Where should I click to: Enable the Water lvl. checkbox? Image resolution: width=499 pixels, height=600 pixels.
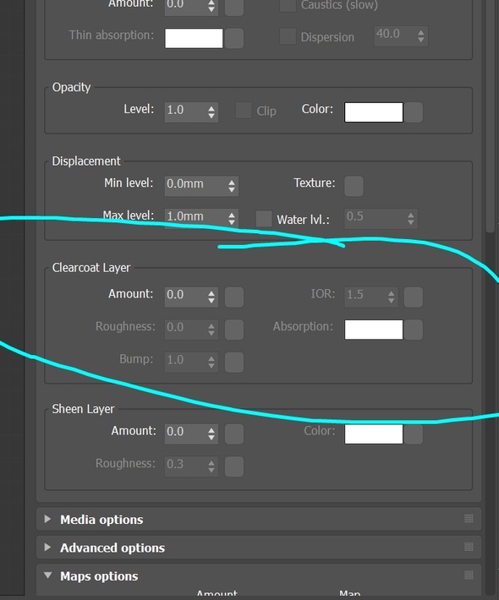coord(264,219)
